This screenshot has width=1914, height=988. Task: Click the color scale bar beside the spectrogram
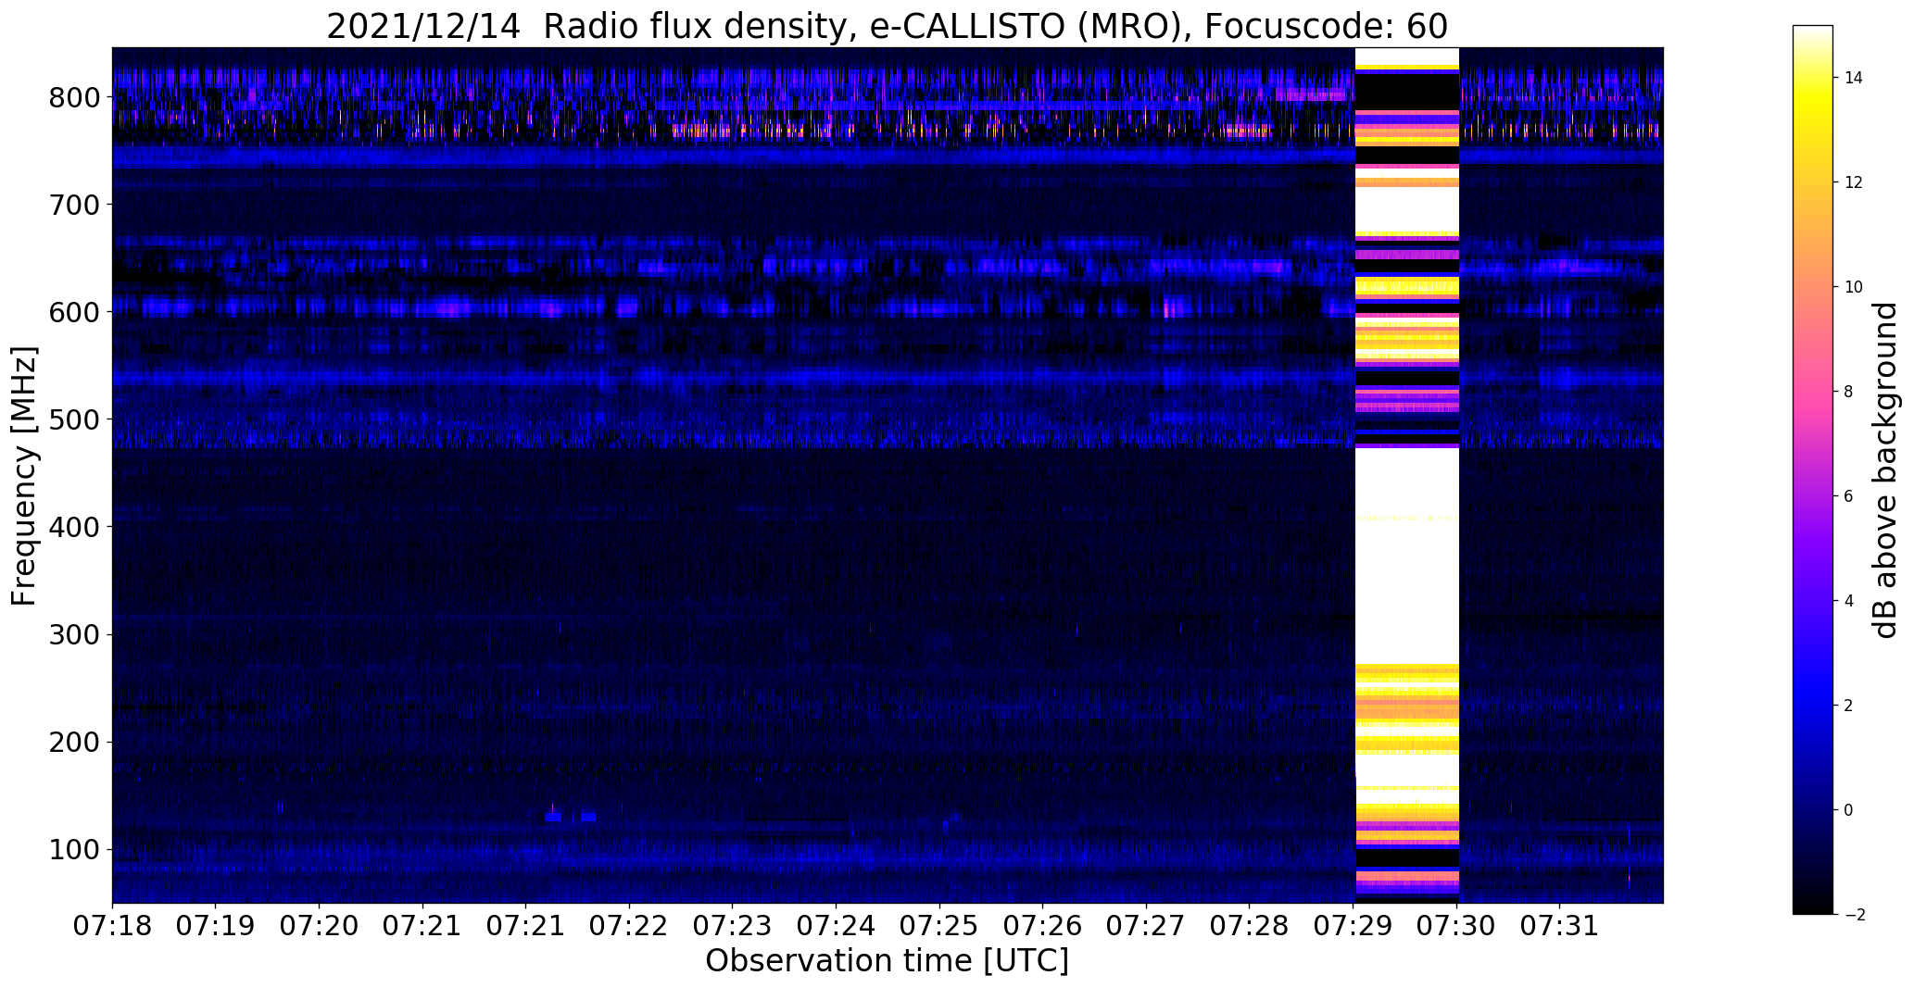click(x=1813, y=469)
